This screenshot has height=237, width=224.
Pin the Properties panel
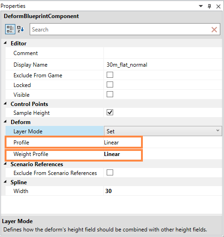209,6
